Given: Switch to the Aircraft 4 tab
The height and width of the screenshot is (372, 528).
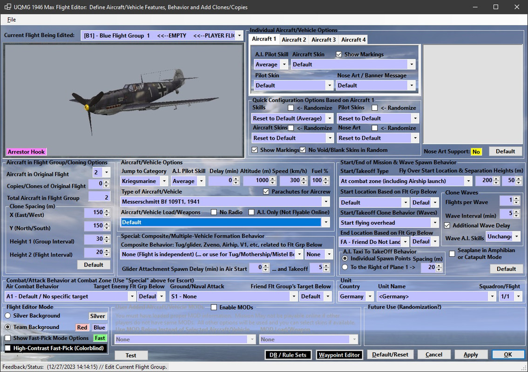Looking at the screenshot, I should point(353,40).
